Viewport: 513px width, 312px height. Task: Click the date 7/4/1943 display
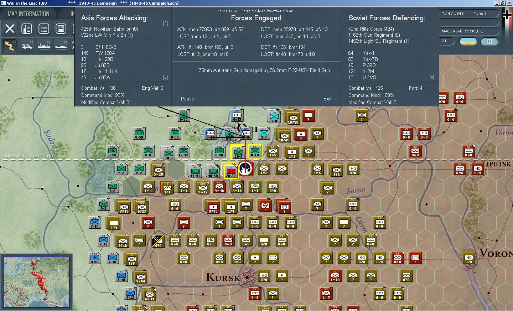tap(453, 13)
